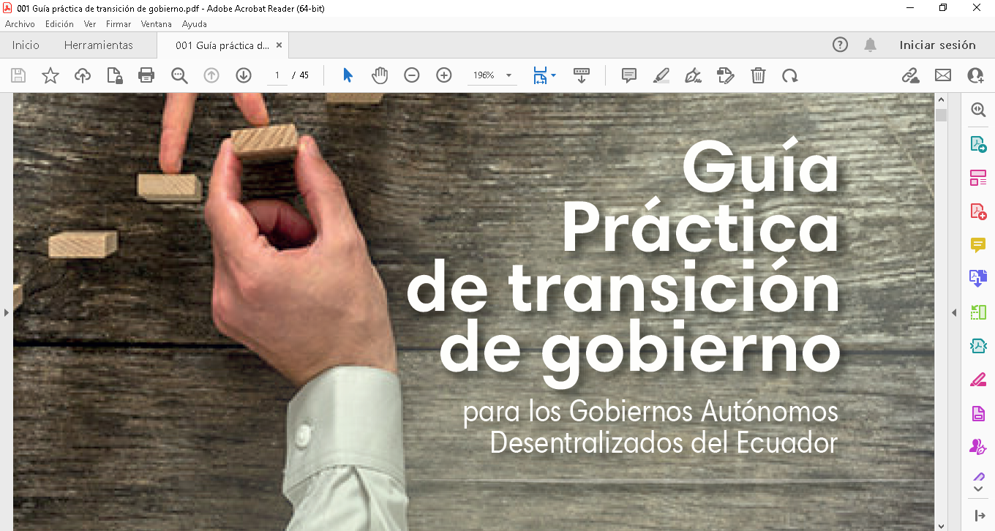Screen dimensions: 995x531
Task: Rotate the page with rotate icon
Action: (x=790, y=75)
